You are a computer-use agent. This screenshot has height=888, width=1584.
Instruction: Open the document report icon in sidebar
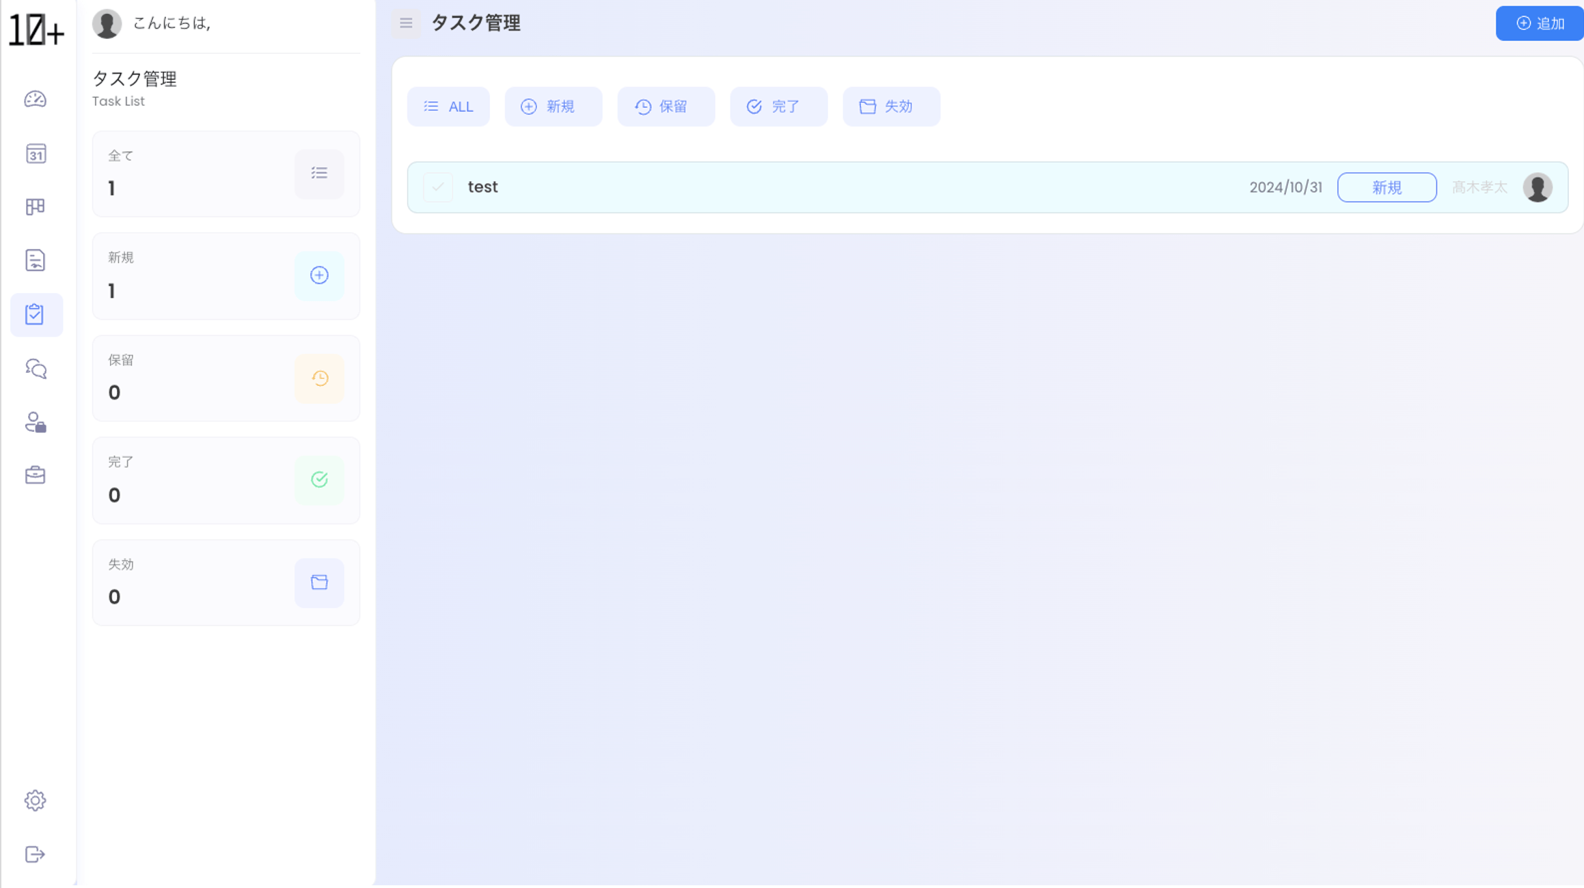pos(36,260)
